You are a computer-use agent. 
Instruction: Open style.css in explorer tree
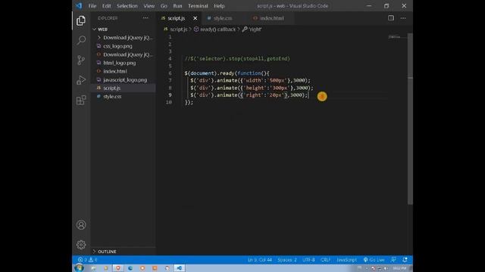pos(112,97)
